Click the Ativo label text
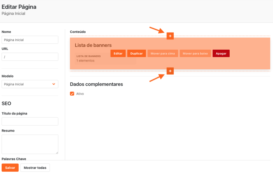This screenshot has width=273, height=174. [80, 94]
